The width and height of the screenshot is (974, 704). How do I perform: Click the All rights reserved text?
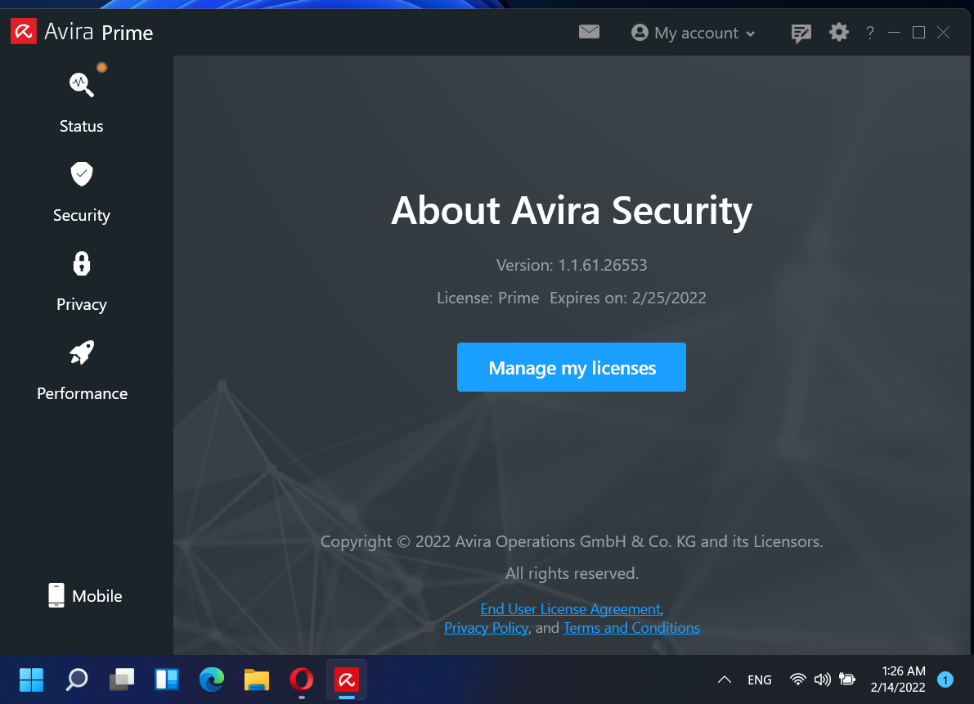[x=572, y=573]
